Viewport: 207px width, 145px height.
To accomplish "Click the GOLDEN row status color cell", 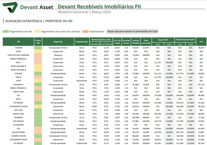I will [x=38, y=73].
